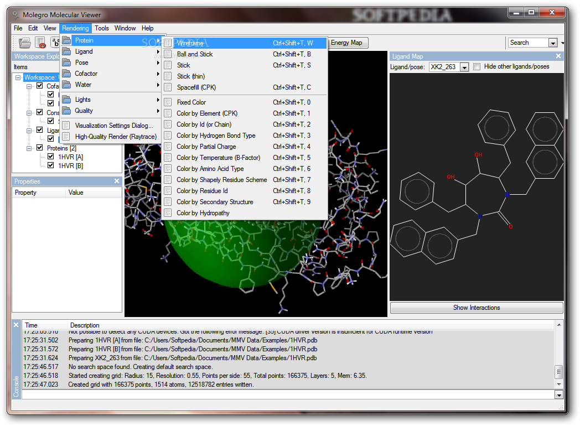580x426 pixels.
Task: Open file using the folder toolbar icon
Action: tap(25, 43)
